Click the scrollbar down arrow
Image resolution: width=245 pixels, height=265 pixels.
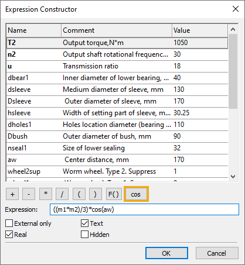[x=233, y=177]
